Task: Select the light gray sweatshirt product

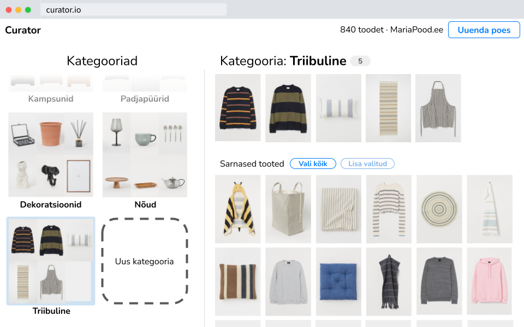Action: point(288,281)
